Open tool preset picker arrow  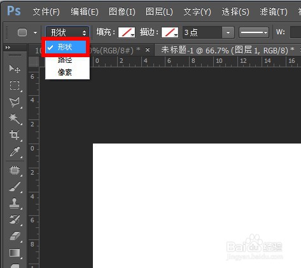tap(35, 32)
